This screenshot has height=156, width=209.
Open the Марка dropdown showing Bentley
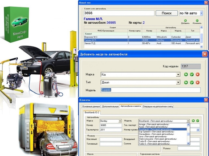coord(120,121)
